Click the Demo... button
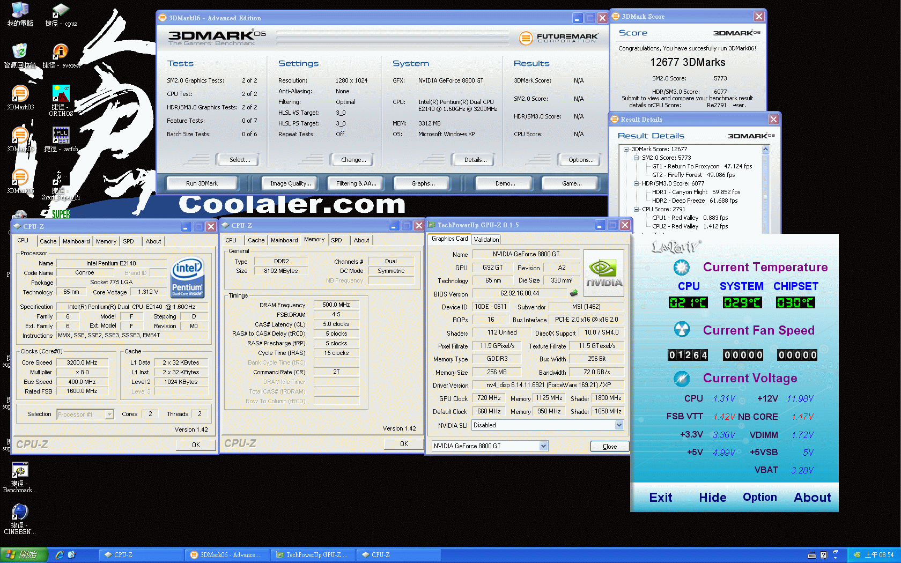Image resolution: width=901 pixels, height=563 pixels. pyautogui.click(x=505, y=183)
